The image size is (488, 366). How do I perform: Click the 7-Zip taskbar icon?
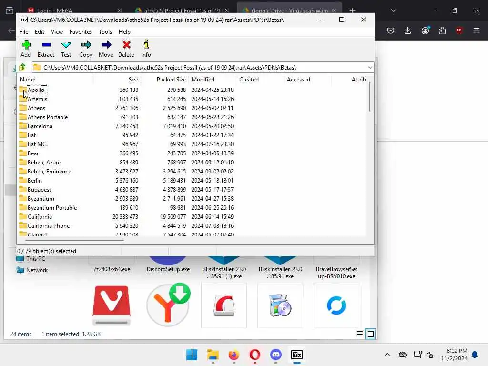[x=296, y=355]
